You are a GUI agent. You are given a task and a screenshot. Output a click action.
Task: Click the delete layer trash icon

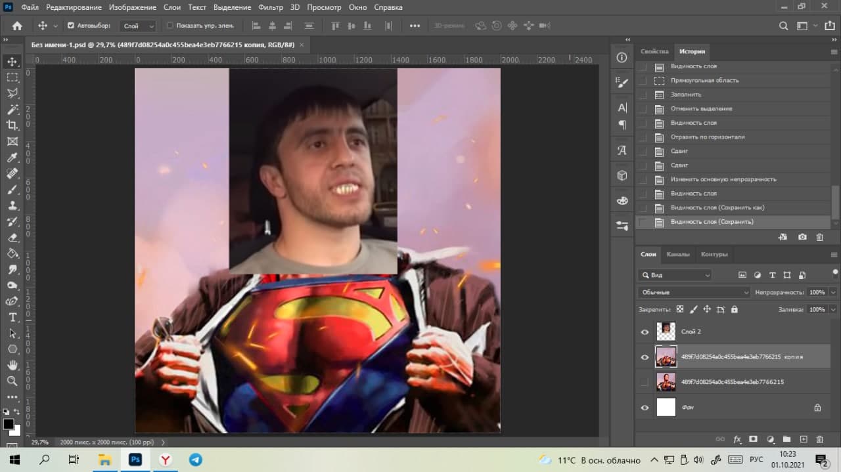coord(819,439)
